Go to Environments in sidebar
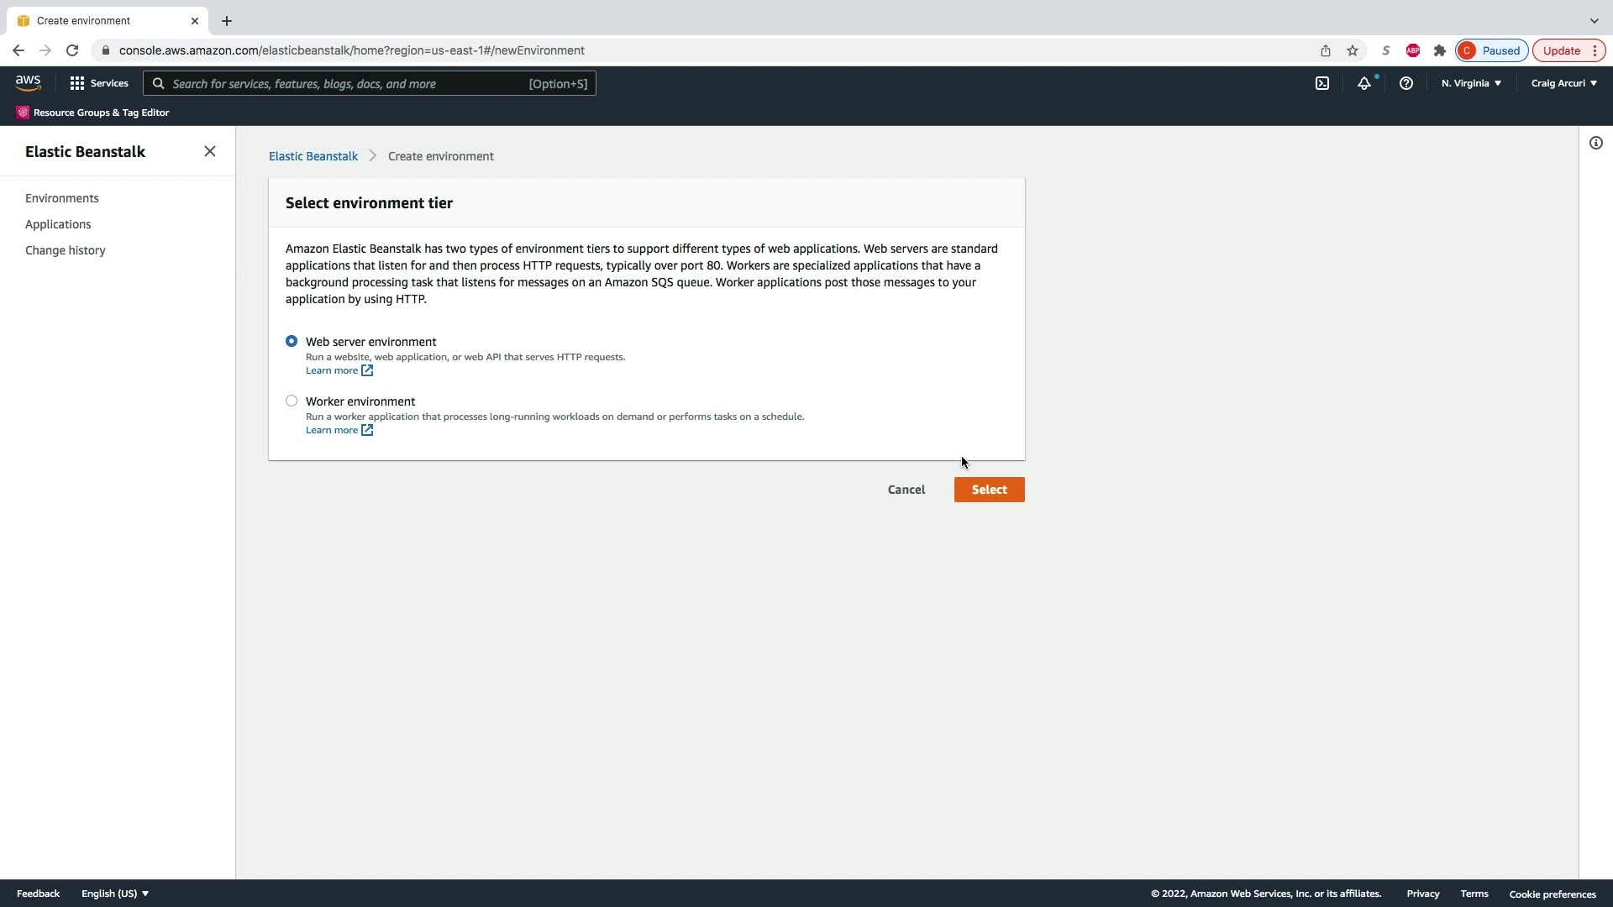Viewport: 1613px width, 907px height. 62,198
